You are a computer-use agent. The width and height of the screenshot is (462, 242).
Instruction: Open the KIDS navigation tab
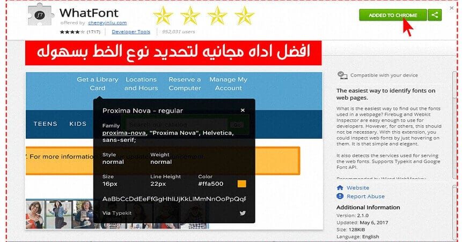click(78, 124)
